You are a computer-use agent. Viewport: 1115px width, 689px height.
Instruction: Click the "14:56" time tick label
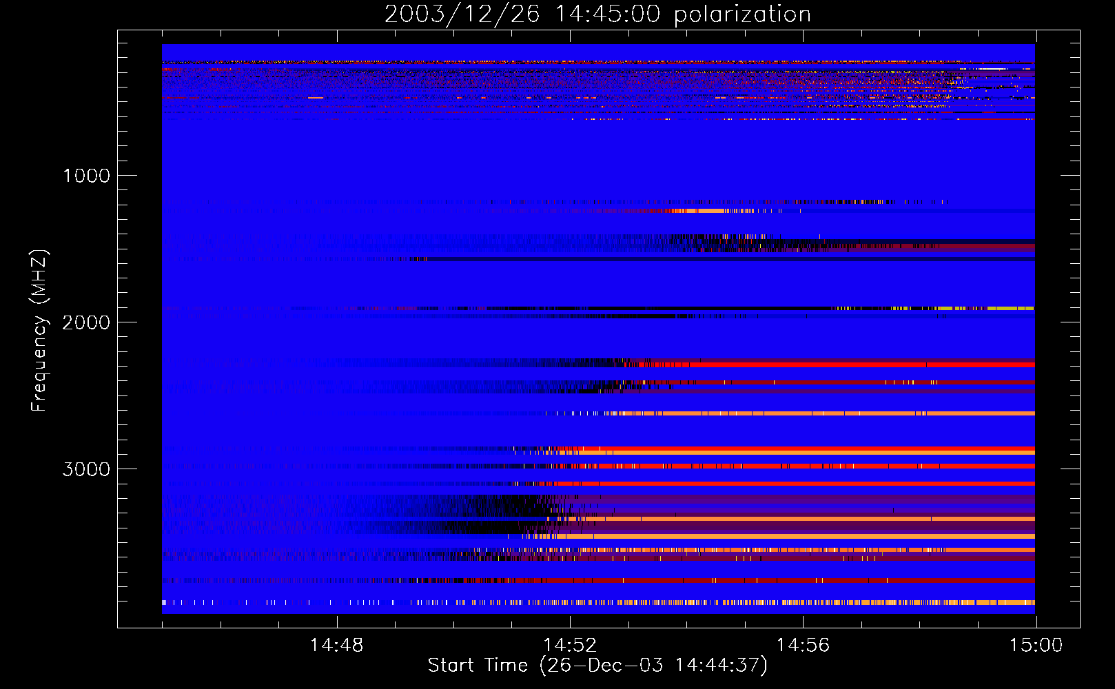point(803,646)
